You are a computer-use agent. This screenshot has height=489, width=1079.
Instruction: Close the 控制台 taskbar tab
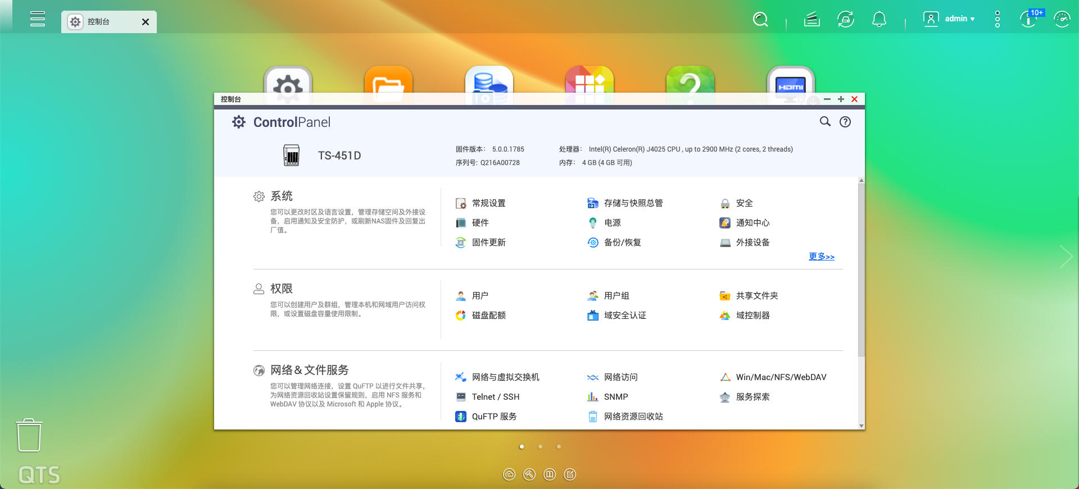coord(146,22)
